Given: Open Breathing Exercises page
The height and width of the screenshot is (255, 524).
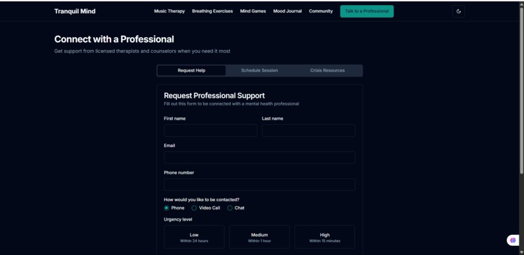Looking at the screenshot, I should pyautogui.click(x=212, y=11).
